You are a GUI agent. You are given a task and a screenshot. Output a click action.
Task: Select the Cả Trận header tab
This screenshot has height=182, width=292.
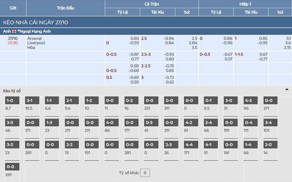[151, 4]
